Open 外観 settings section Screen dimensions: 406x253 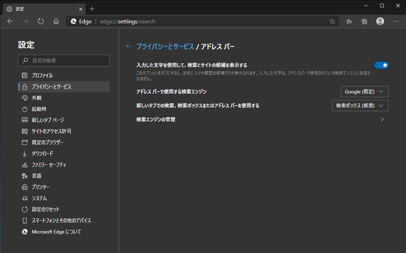coord(64,98)
